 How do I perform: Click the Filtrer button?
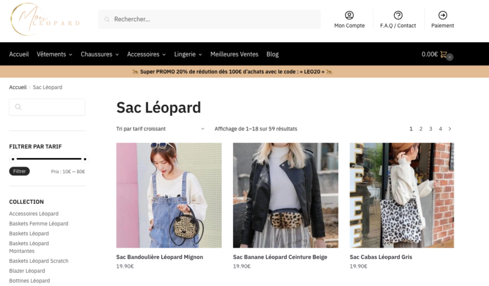20,171
